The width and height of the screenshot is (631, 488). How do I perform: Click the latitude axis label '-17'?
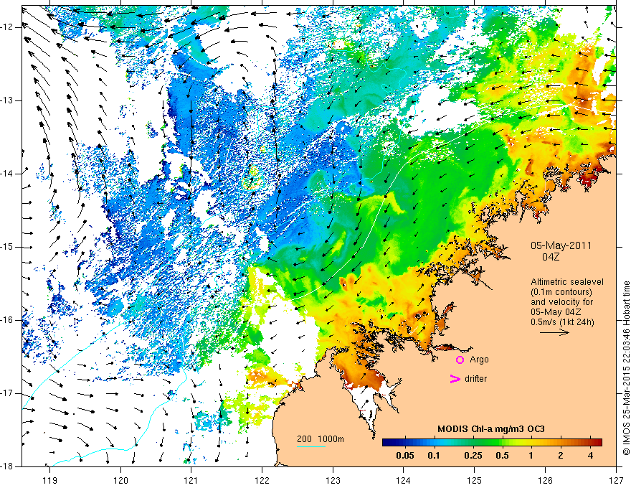[x=8, y=393]
